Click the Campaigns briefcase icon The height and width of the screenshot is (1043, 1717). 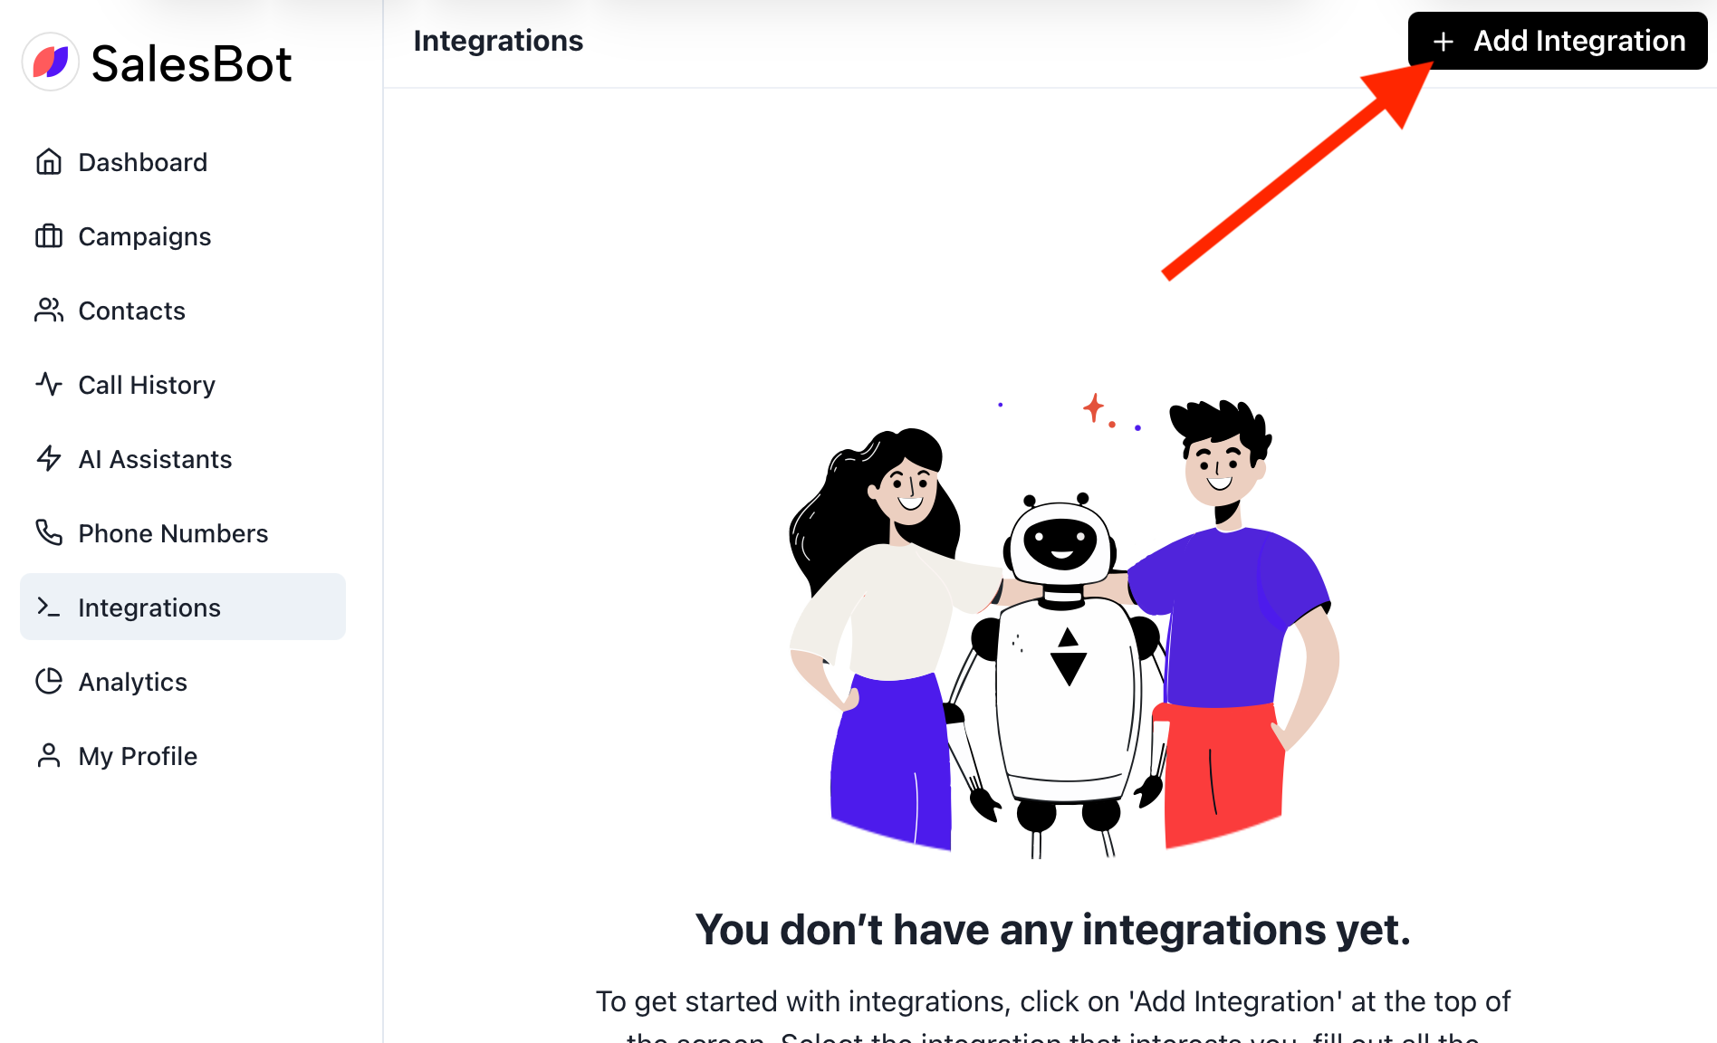(49, 236)
